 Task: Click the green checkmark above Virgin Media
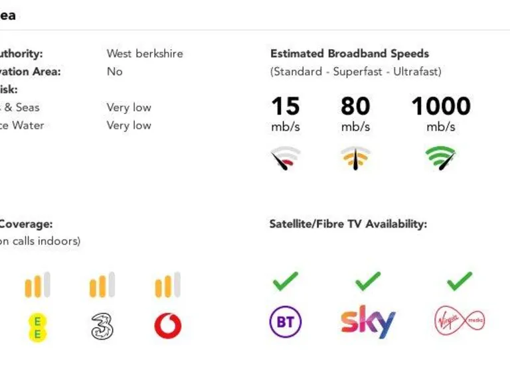click(460, 281)
